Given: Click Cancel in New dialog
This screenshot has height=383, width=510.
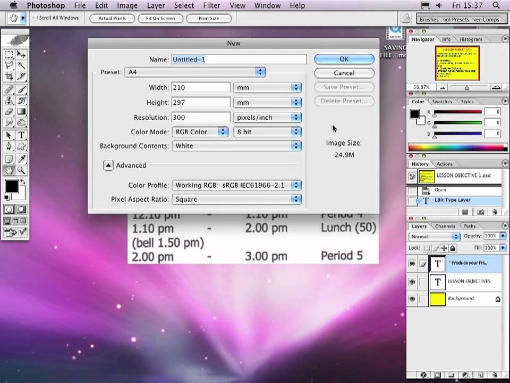Looking at the screenshot, I should pos(344,73).
